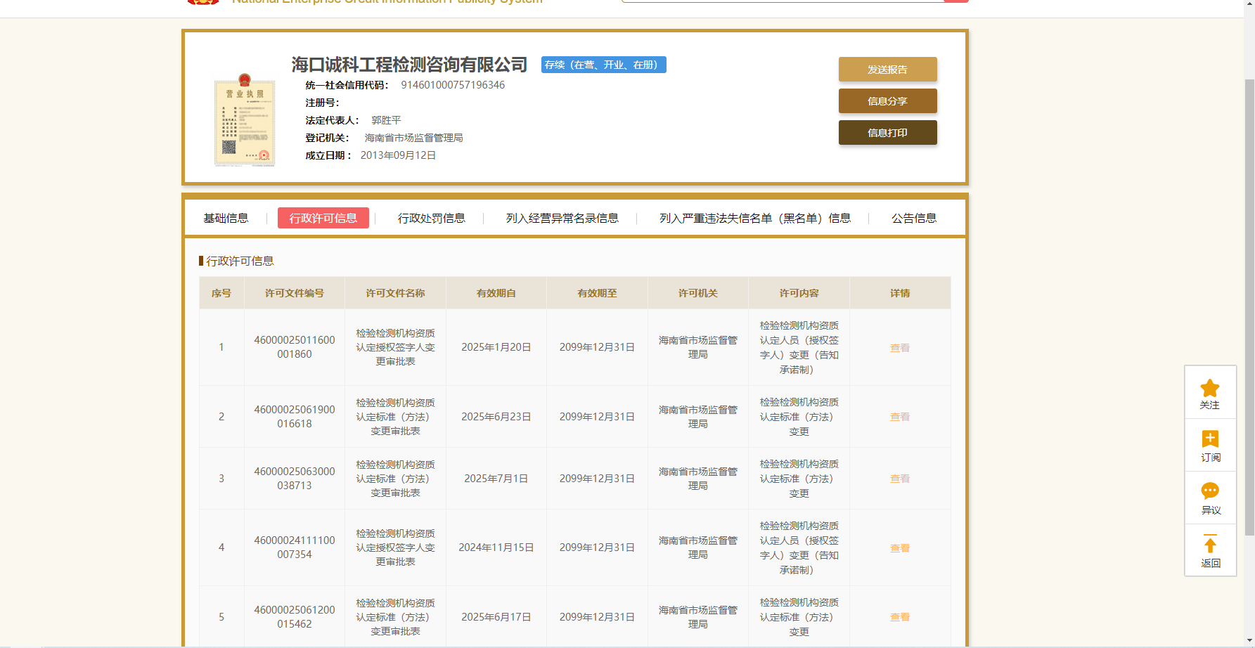
Task: Click the subscribe bookmark icon
Action: (x=1209, y=439)
